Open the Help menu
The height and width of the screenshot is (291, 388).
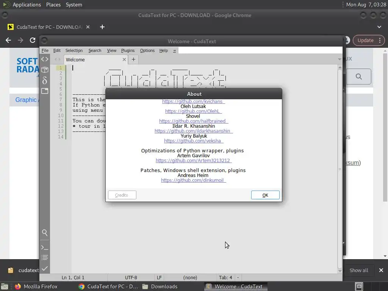tap(164, 50)
